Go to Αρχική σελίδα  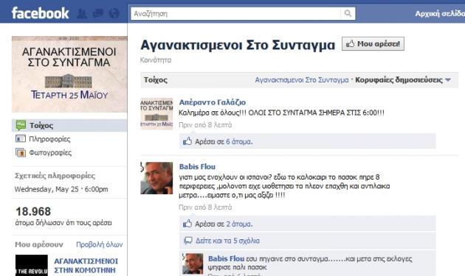point(440,13)
